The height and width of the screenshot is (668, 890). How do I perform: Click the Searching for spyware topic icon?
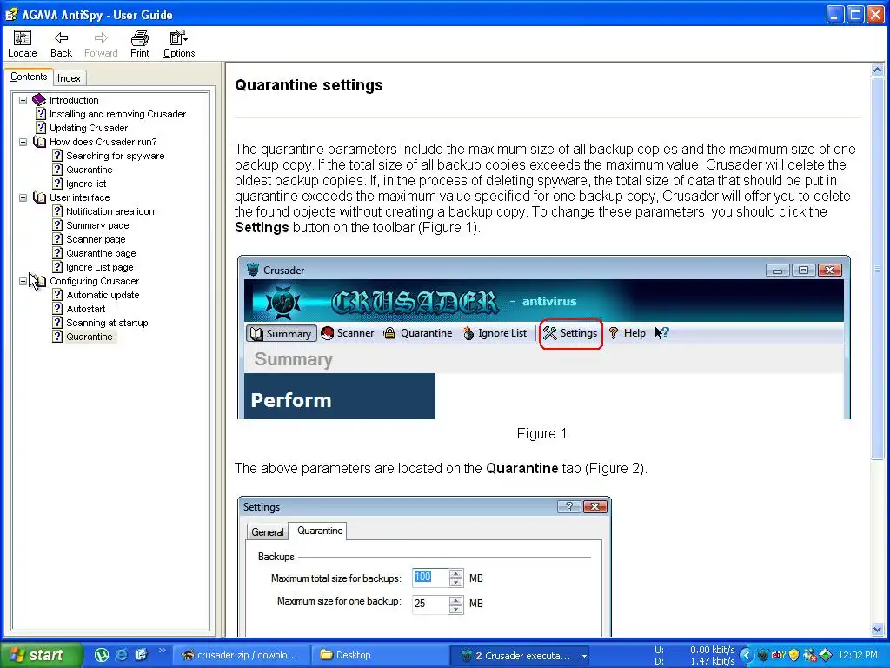point(57,156)
